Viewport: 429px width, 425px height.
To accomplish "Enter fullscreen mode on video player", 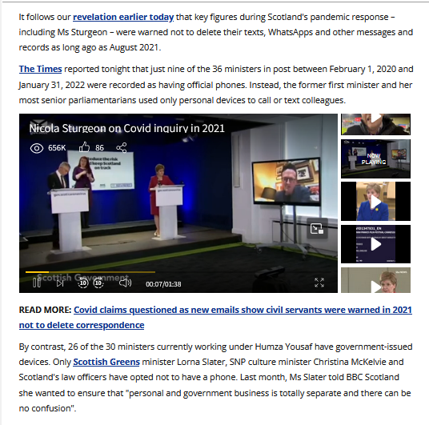I will click(x=319, y=283).
